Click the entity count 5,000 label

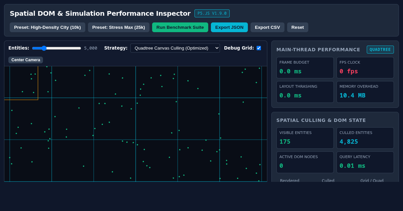click(x=91, y=48)
